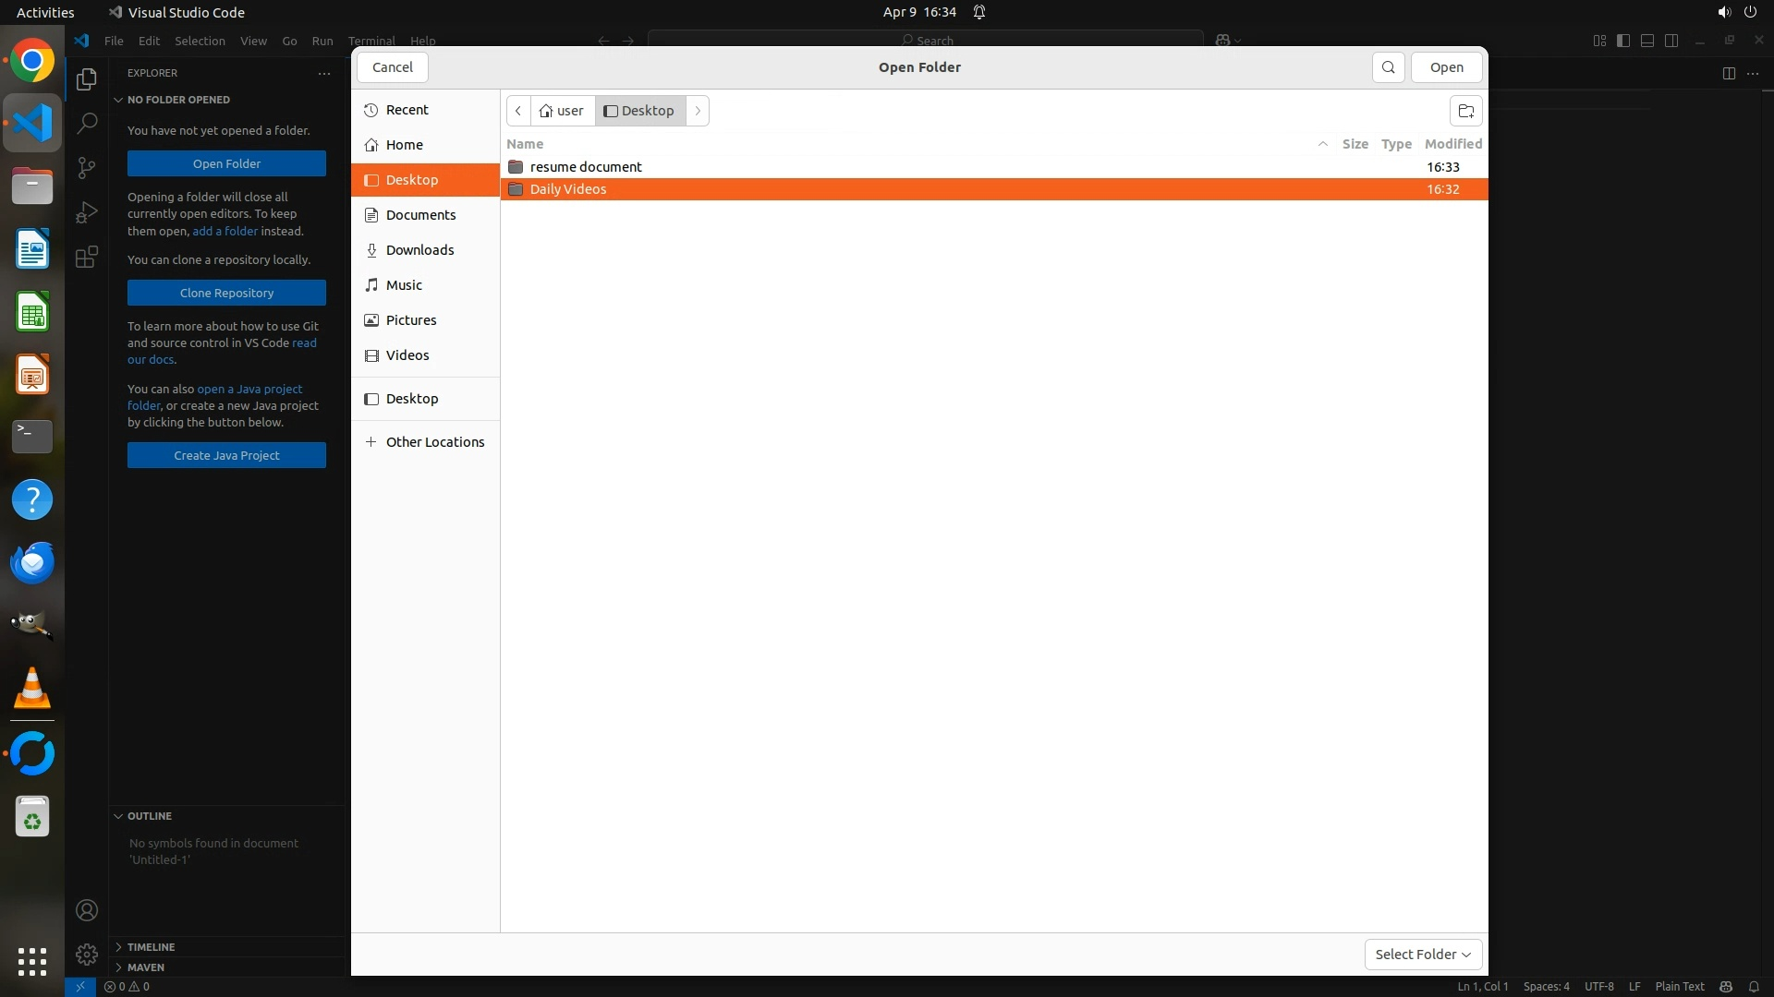Open Run and Debug view icon
Image resolution: width=1774 pixels, height=997 pixels.
[x=87, y=212]
